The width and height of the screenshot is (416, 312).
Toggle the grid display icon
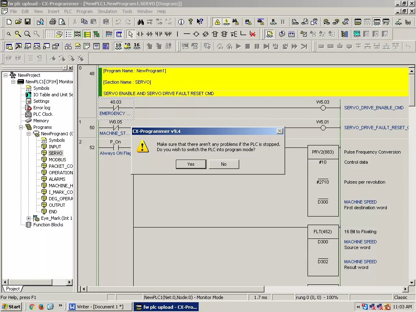click(50, 34)
